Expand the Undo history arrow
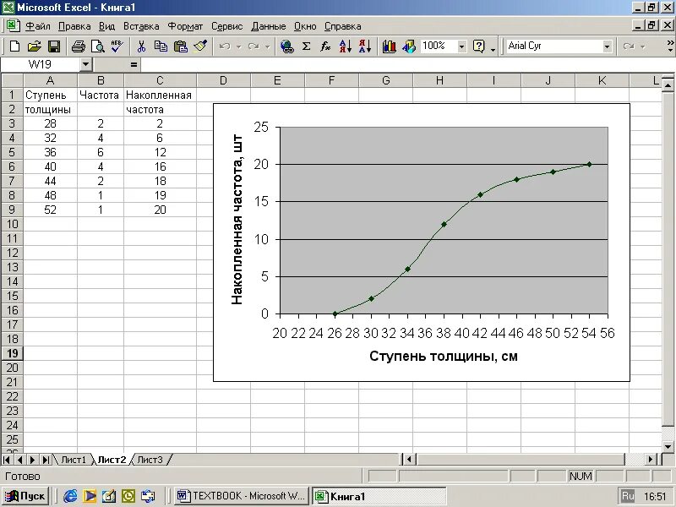The image size is (676, 507). tap(238, 46)
